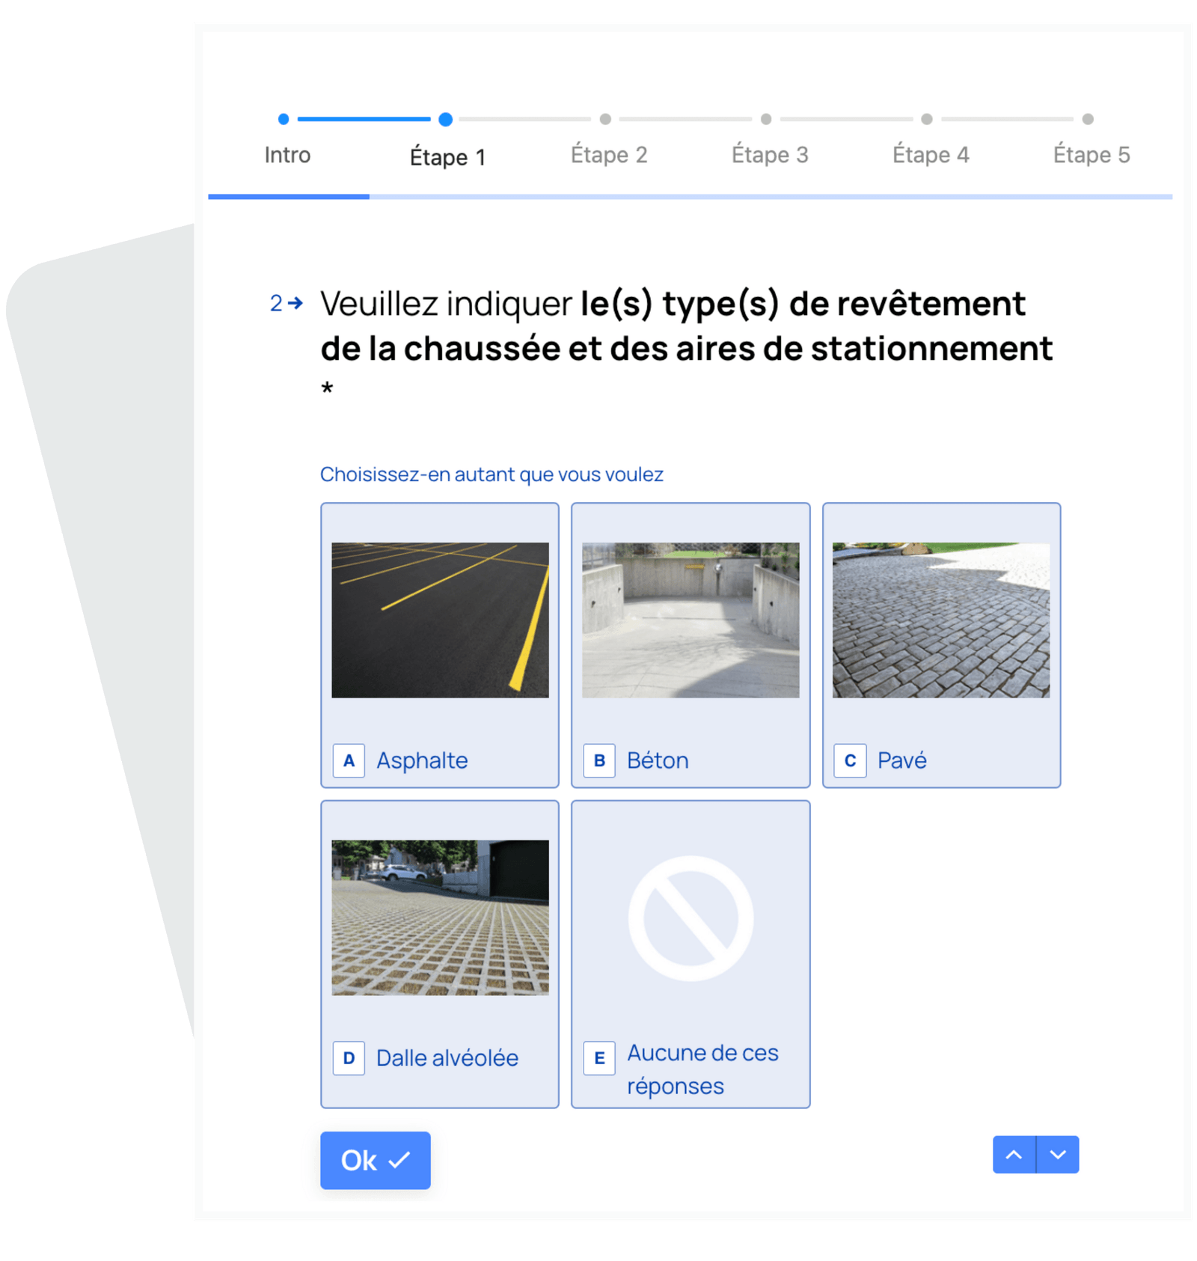Click the Étape 5 progress dot
The image size is (1197, 1261).
click(x=1086, y=118)
